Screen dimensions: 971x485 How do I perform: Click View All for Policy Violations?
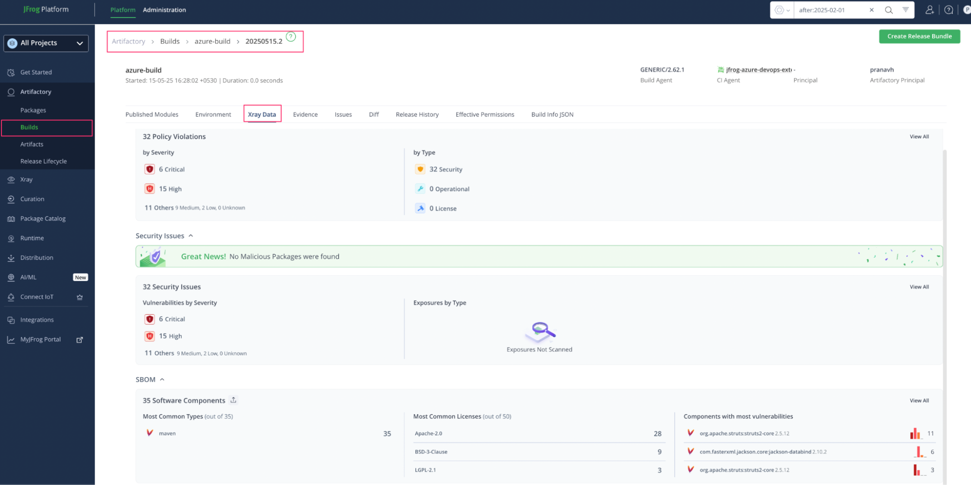(919, 137)
